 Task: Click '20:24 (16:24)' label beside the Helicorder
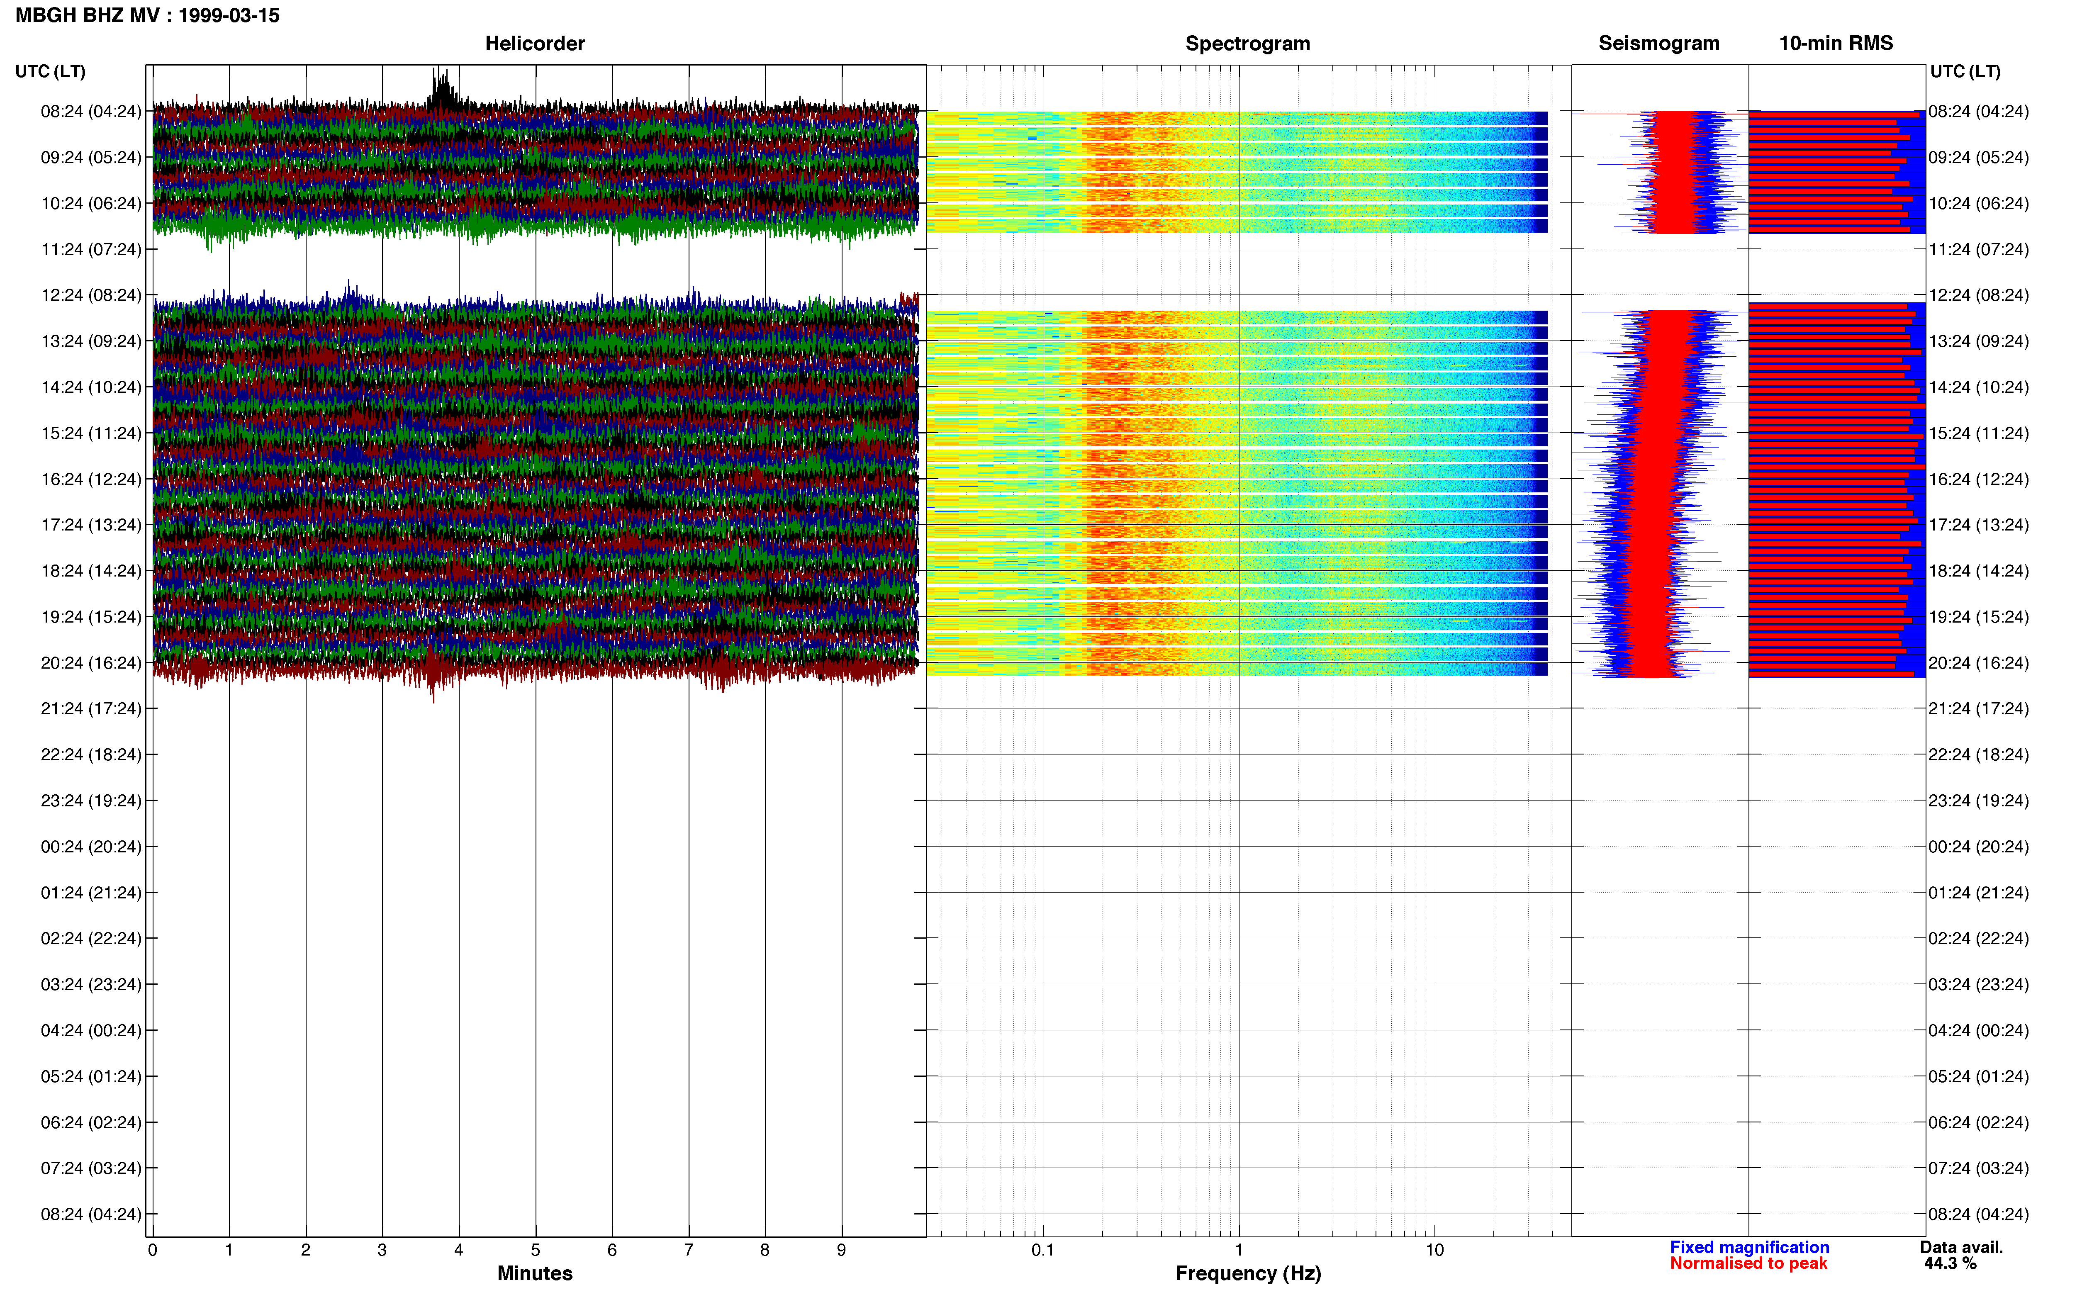(91, 663)
